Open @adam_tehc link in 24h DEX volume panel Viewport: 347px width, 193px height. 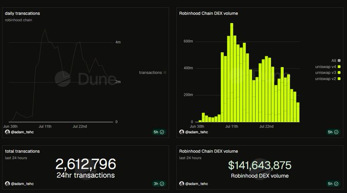196,183
